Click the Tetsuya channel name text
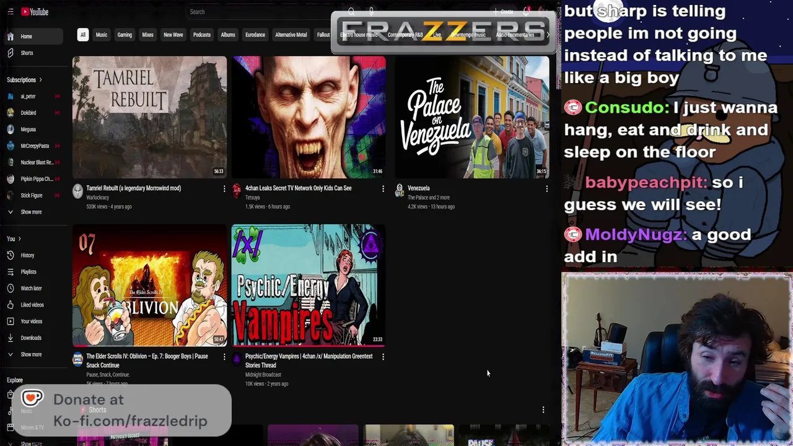Image resolution: width=793 pixels, height=446 pixels. [x=253, y=198]
